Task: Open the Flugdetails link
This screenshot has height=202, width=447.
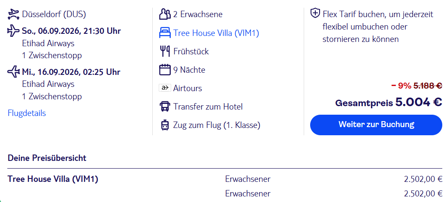Action: pyautogui.click(x=27, y=113)
